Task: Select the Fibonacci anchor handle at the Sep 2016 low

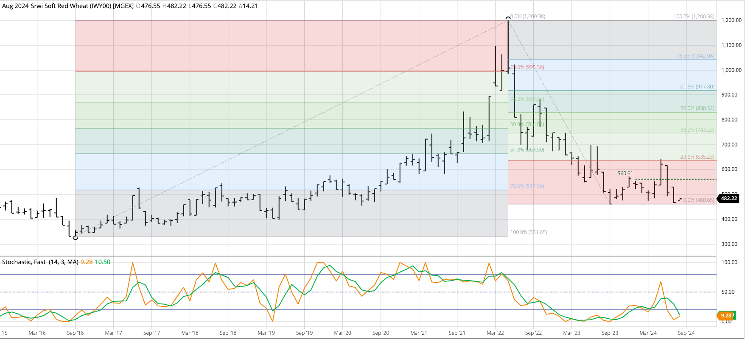Action: pyautogui.click(x=76, y=238)
